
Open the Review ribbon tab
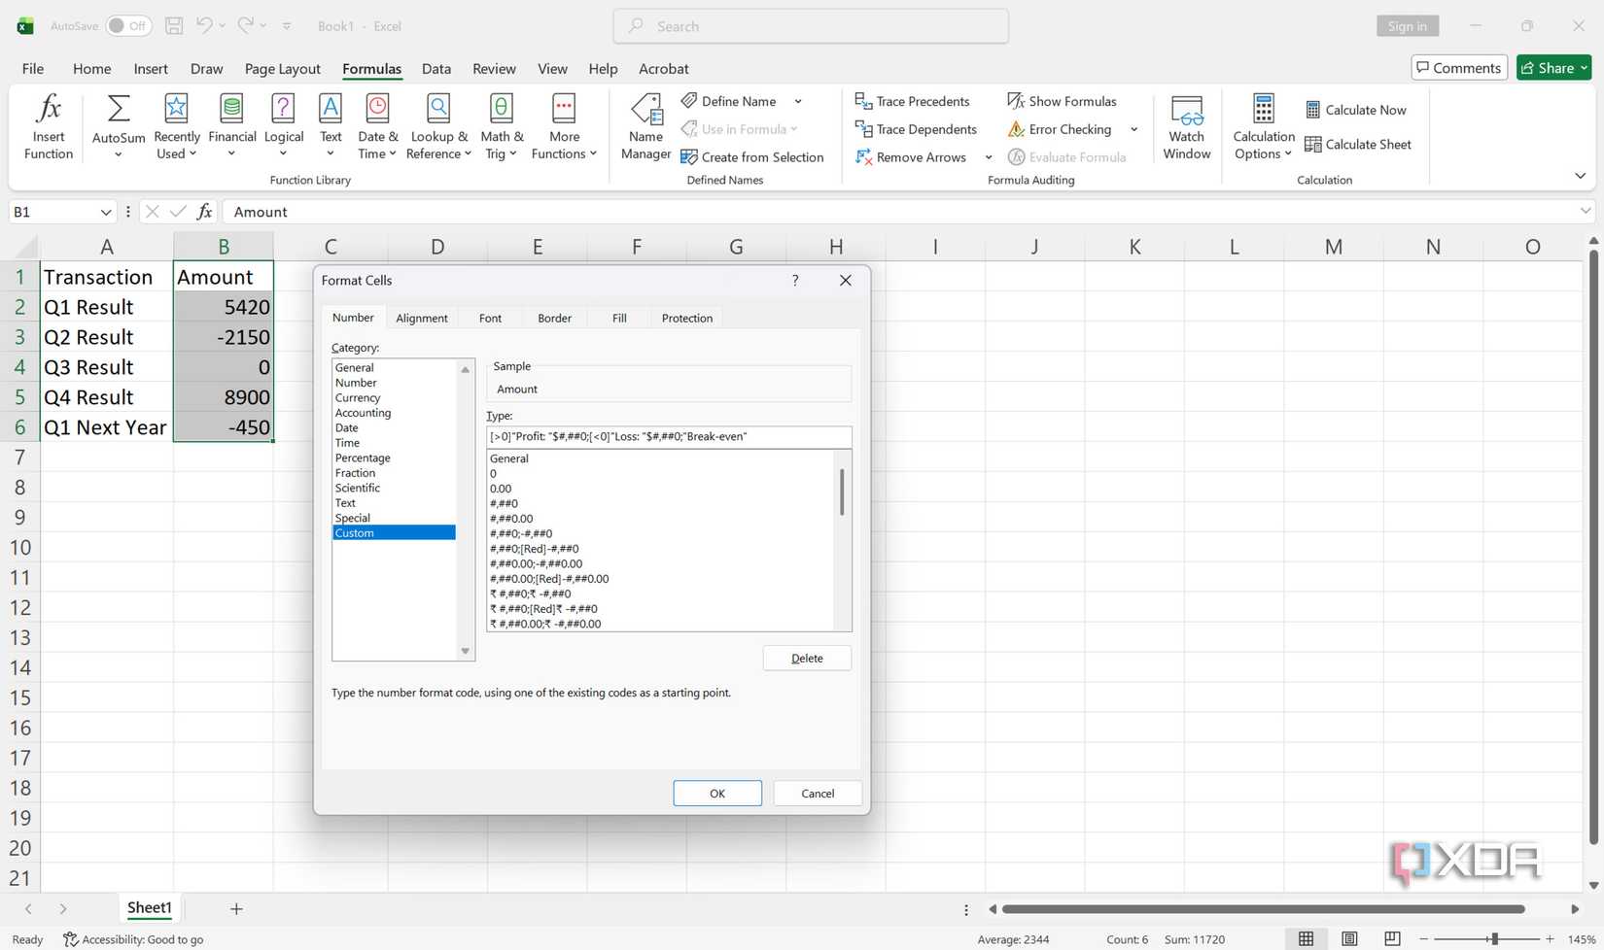(493, 68)
